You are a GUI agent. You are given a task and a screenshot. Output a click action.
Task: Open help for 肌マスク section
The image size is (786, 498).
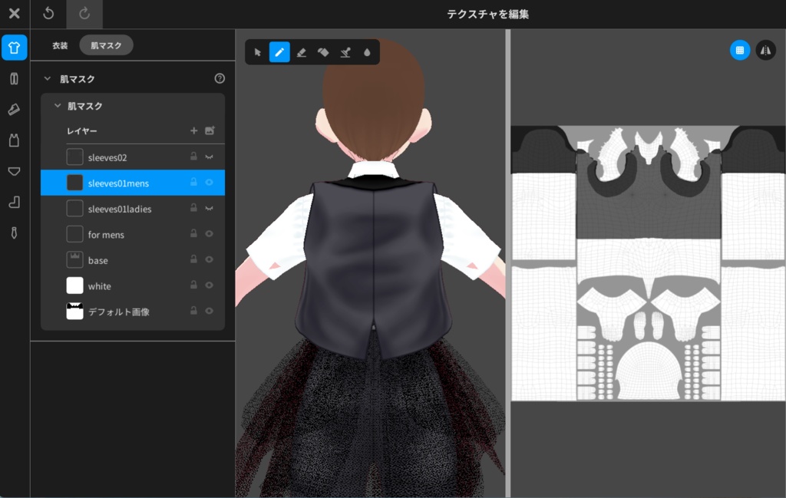(x=220, y=78)
